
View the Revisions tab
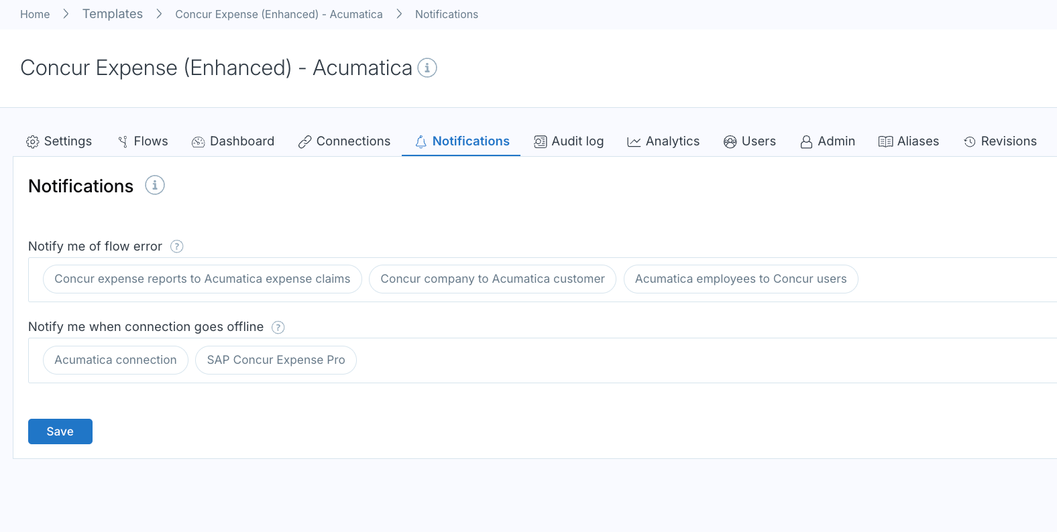(1000, 141)
